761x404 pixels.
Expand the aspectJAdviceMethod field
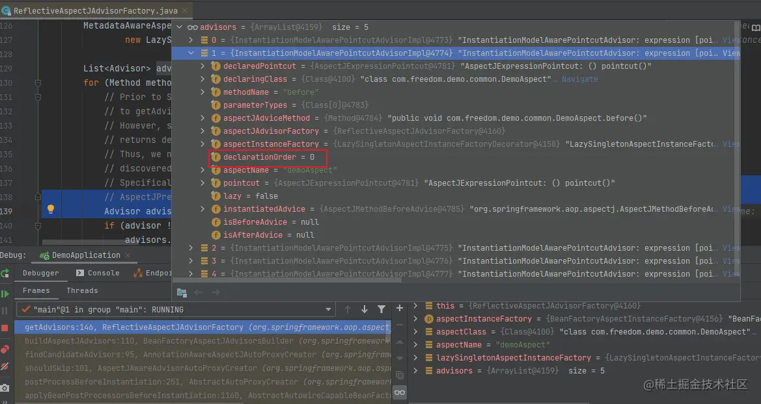coord(203,118)
